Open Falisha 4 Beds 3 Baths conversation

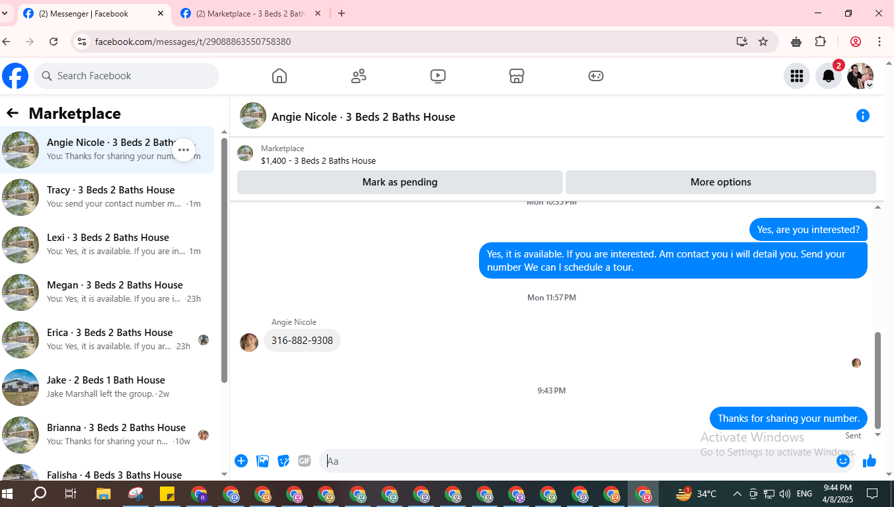click(x=107, y=471)
